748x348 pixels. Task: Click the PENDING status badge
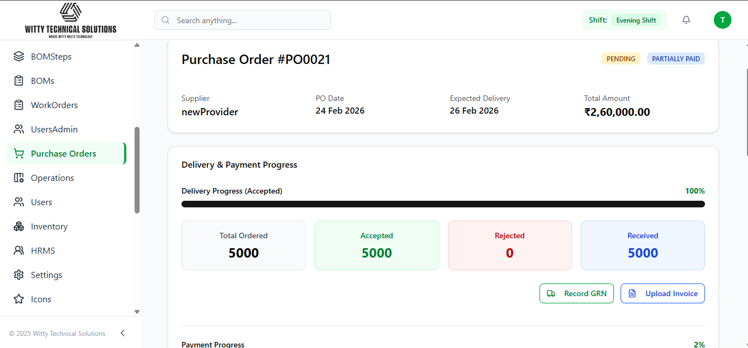[x=621, y=58]
